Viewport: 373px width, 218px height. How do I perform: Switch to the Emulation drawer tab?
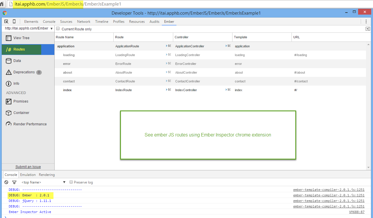[x=28, y=175]
